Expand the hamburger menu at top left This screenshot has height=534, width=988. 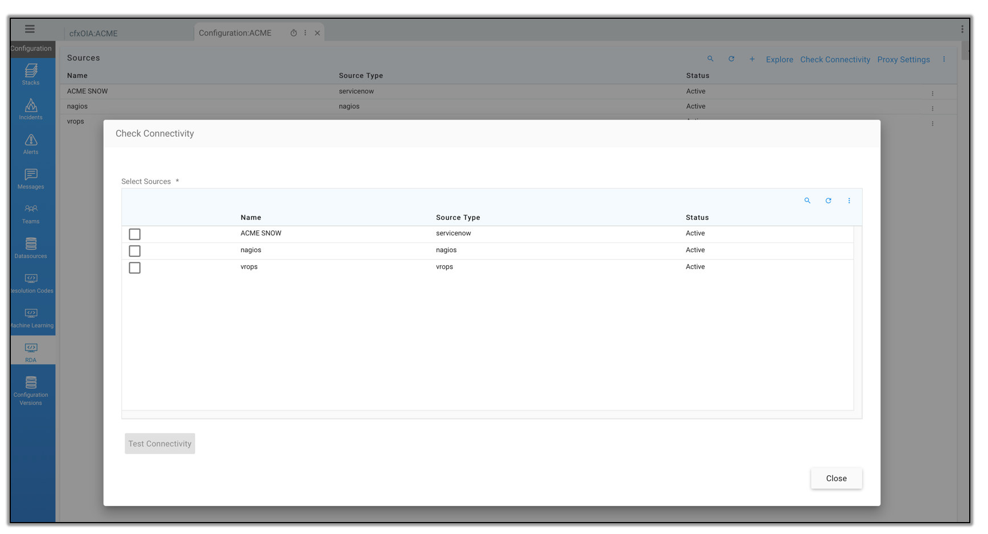[30, 29]
